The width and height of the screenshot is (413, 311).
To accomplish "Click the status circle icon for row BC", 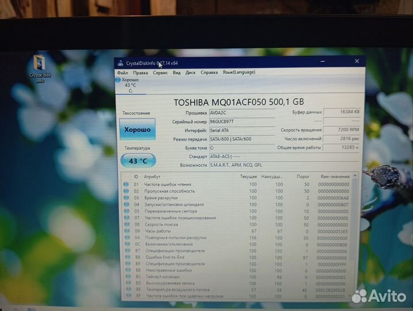I will click(128, 276).
